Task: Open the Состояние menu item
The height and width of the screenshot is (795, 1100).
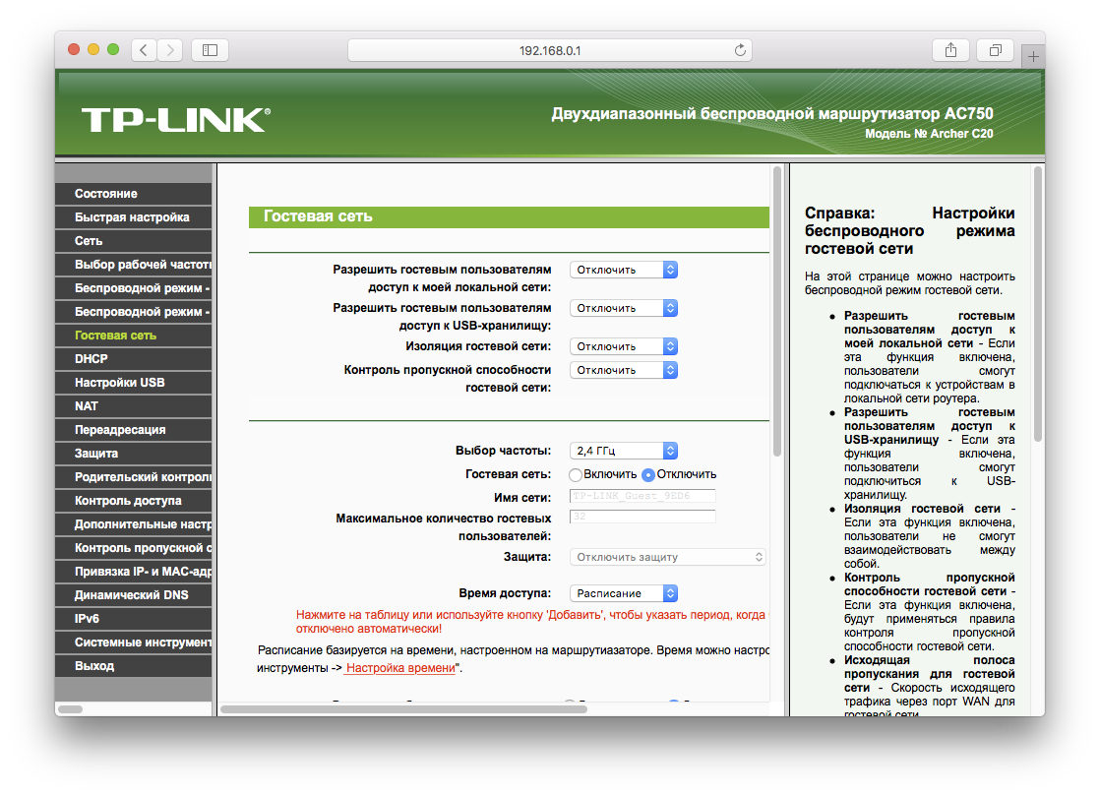Action: click(x=133, y=194)
